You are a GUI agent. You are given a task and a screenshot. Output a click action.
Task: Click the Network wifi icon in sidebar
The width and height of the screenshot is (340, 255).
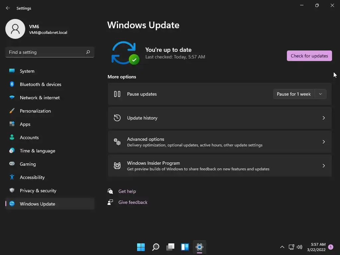coord(12,97)
